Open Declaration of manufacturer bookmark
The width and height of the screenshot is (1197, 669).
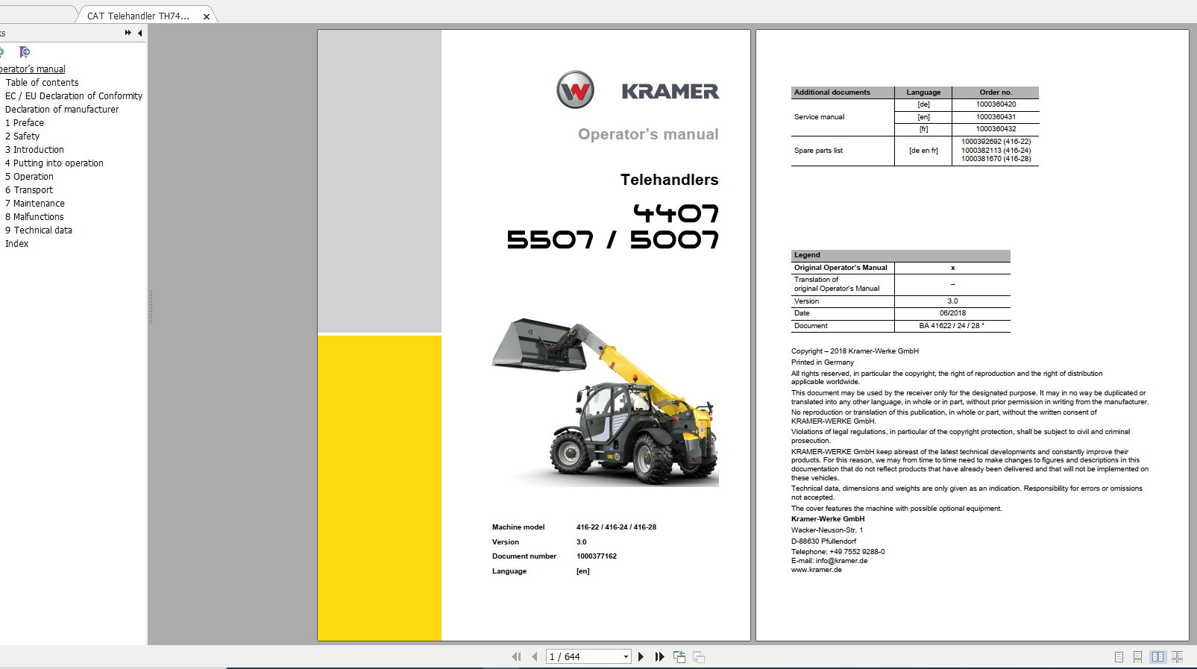point(62,110)
